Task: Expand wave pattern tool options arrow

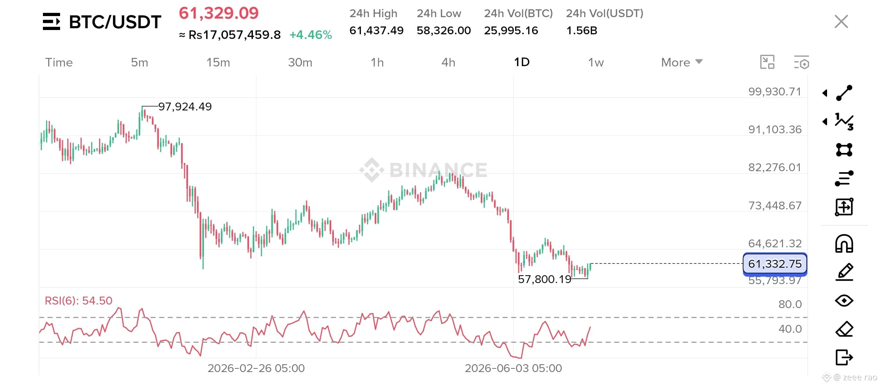Action: (825, 122)
